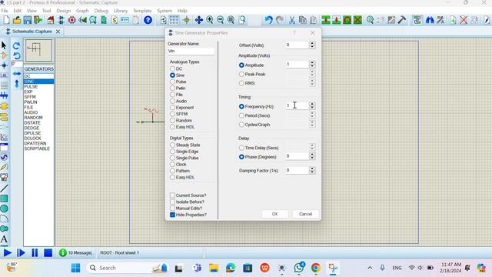Click the Frequency (Hz) value field
Viewport: 492px width, 277px height.
pyautogui.click(x=297, y=106)
